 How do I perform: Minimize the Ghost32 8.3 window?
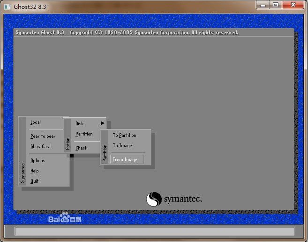point(263,5)
